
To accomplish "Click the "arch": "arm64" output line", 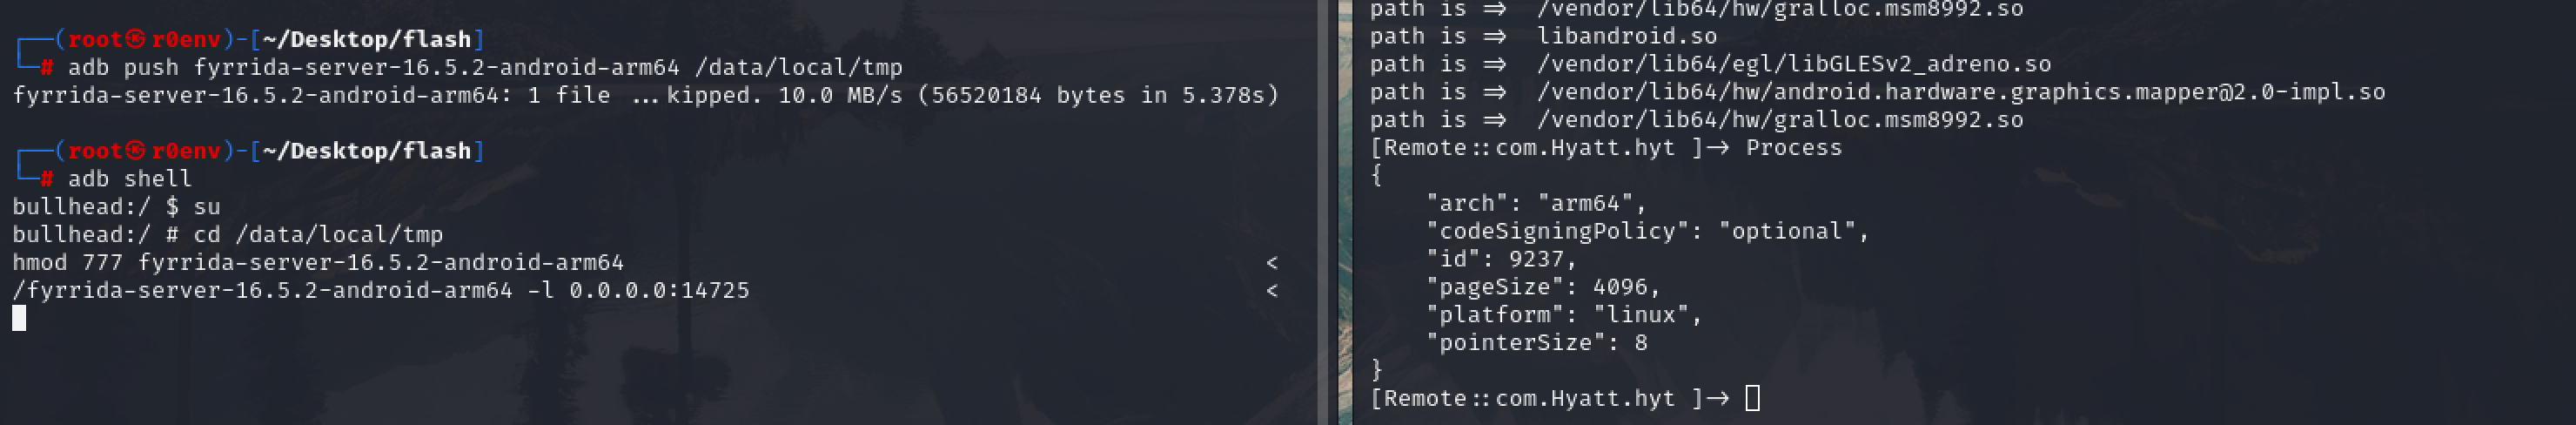I will [1536, 204].
